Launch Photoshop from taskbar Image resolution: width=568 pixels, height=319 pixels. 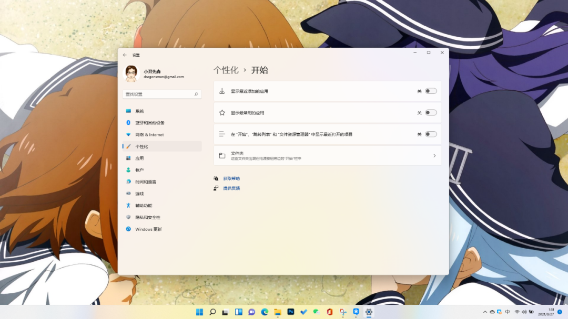click(290, 312)
